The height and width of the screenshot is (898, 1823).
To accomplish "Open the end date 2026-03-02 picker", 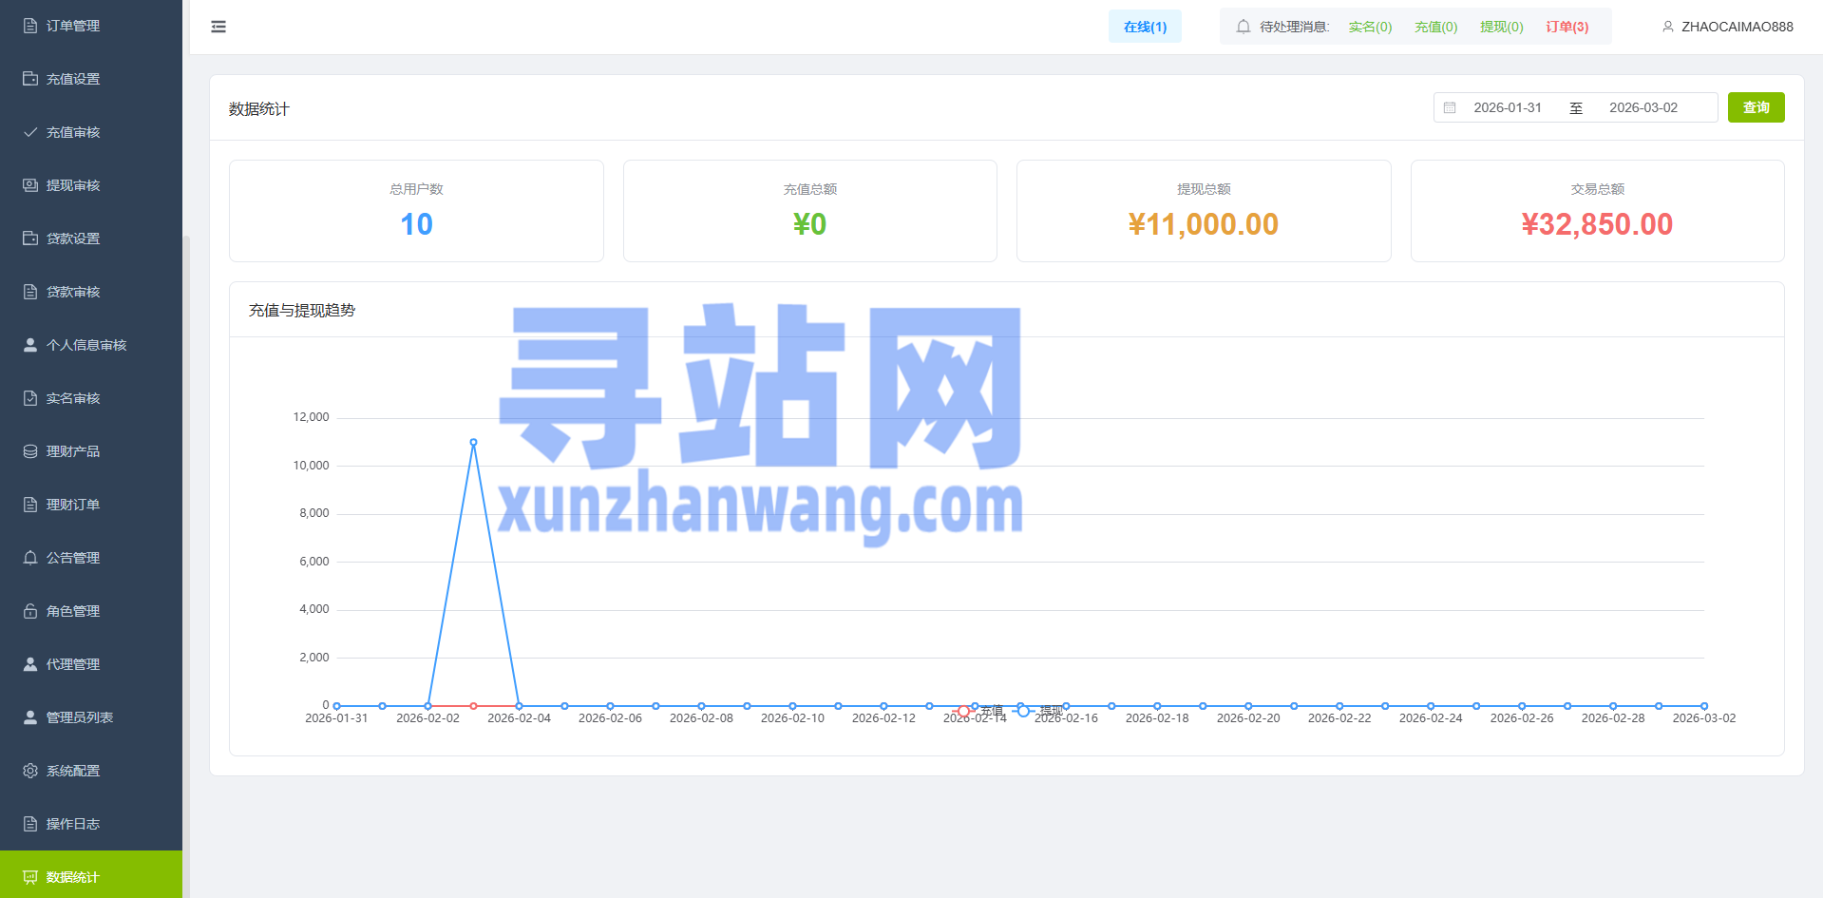I will [x=1643, y=108].
